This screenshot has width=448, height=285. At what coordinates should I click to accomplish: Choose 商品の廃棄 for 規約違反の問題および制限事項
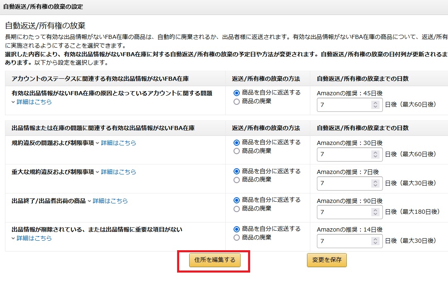point(236,151)
